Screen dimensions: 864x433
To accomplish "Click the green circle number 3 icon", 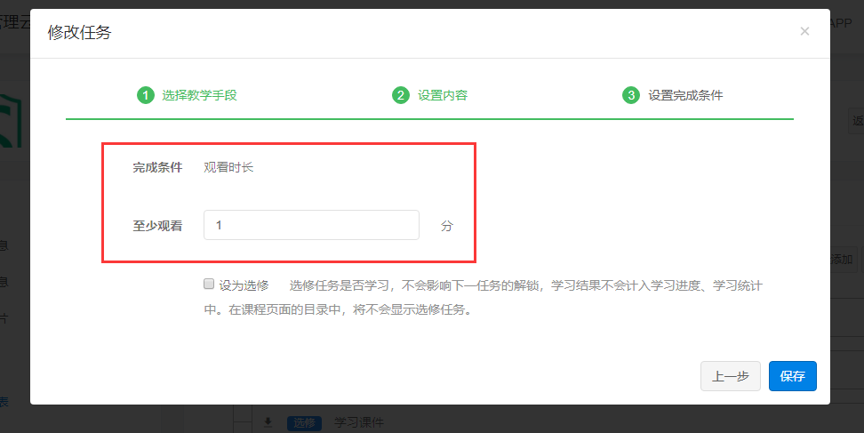I will pyautogui.click(x=631, y=95).
